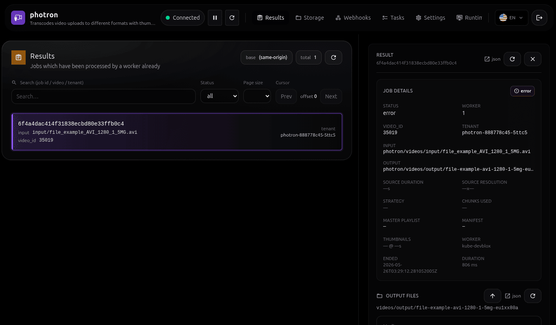Open result json link
Image resolution: width=556 pixels, height=325 pixels.
[x=493, y=59]
